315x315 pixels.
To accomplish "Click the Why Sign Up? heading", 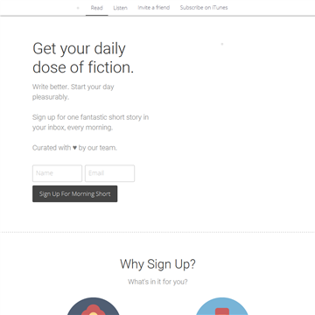I will (157, 264).
